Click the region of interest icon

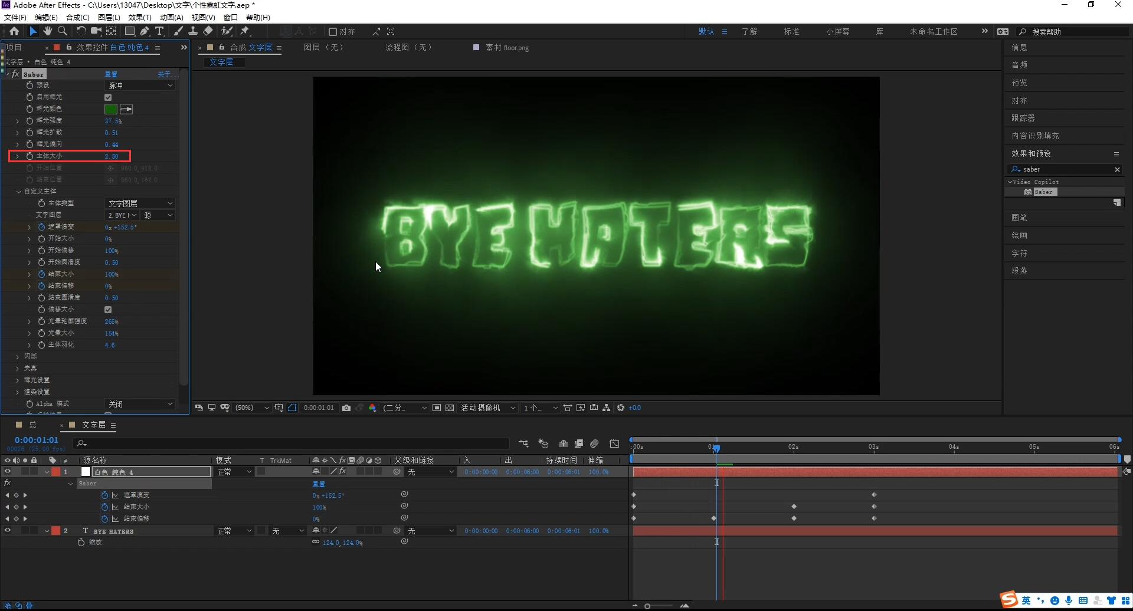[437, 408]
